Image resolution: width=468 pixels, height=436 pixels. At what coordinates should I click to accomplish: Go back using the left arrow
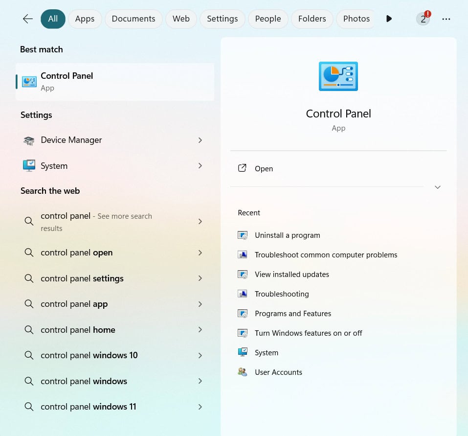tap(28, 19)
